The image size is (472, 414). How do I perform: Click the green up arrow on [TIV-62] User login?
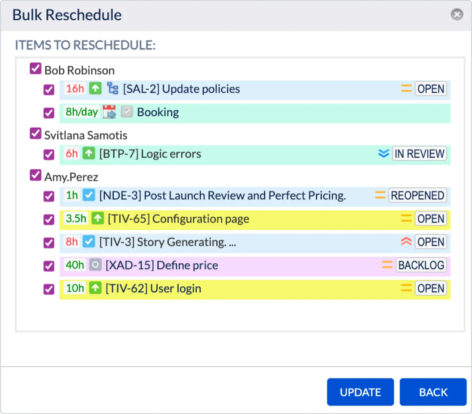pyautogui.click(x=95, y=288)
